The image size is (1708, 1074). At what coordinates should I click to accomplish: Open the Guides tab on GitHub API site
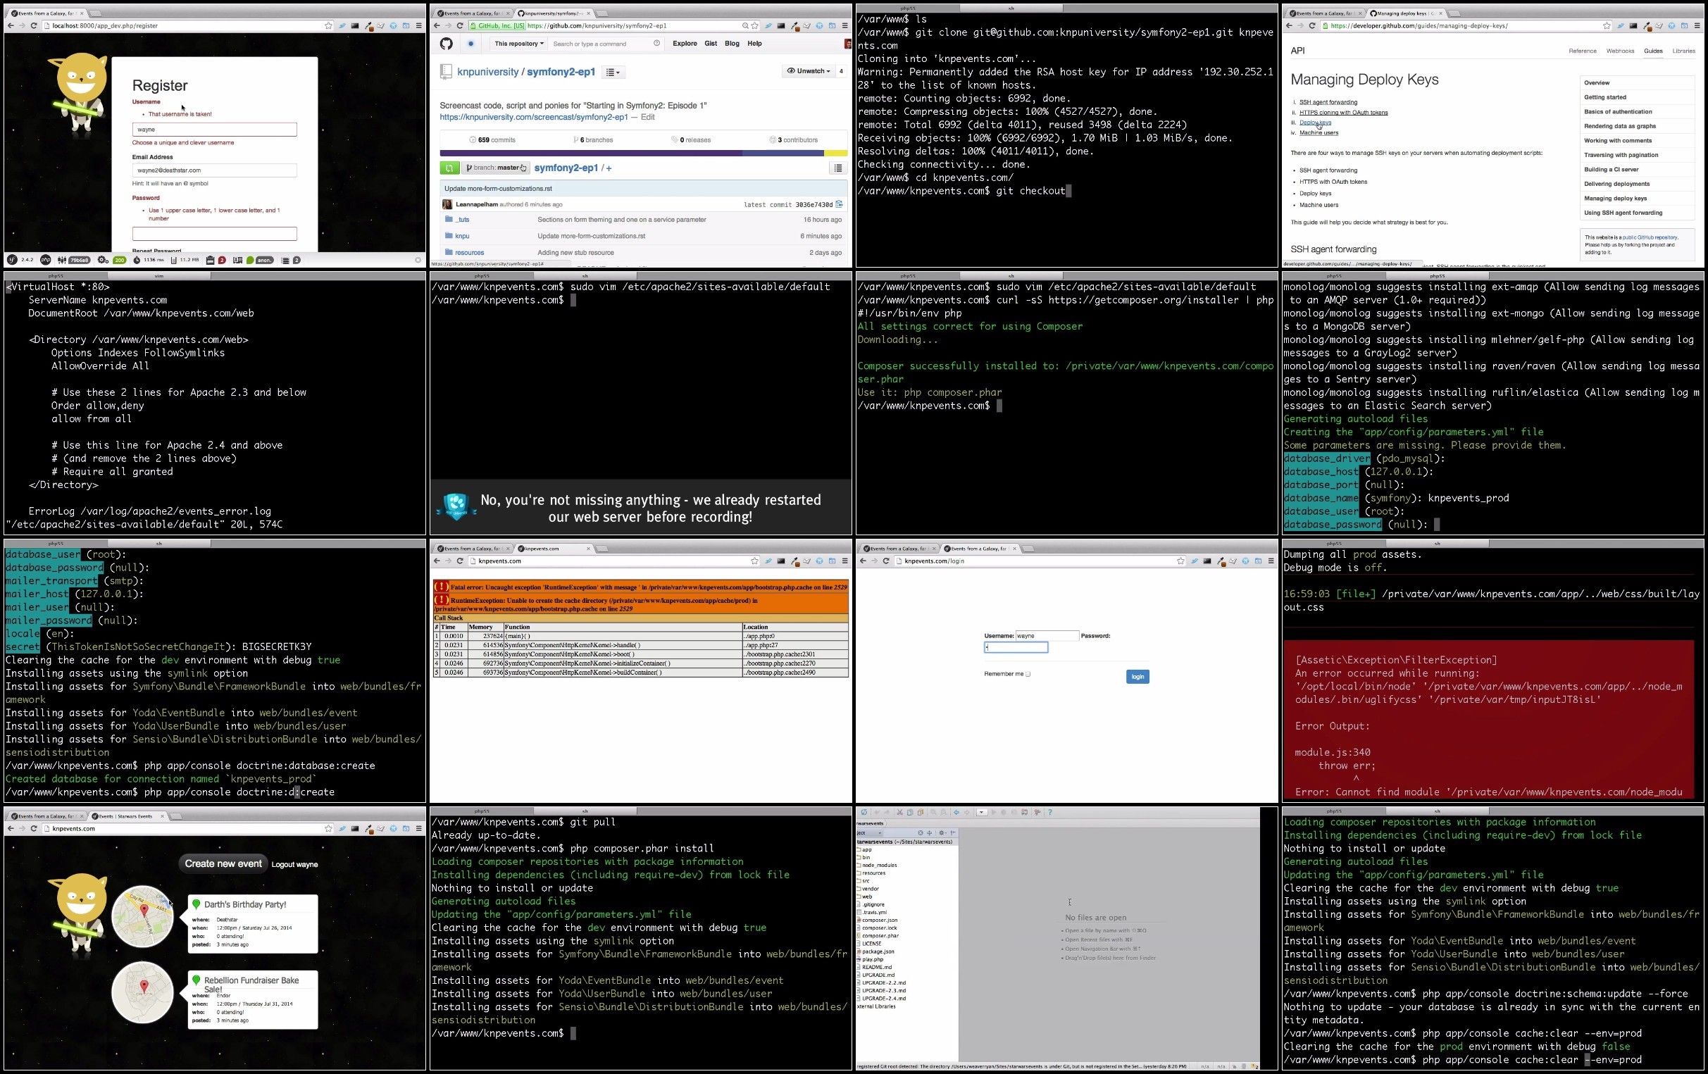(x=1653, y=51)
